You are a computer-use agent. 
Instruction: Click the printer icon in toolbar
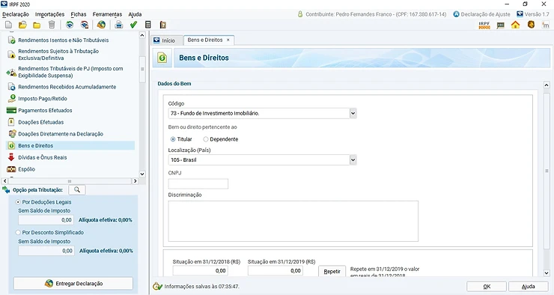click(119, 25)
